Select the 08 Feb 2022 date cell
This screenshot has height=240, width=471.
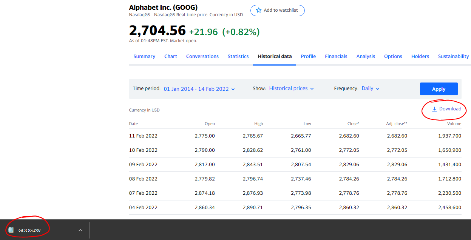[x=143, y=179]
